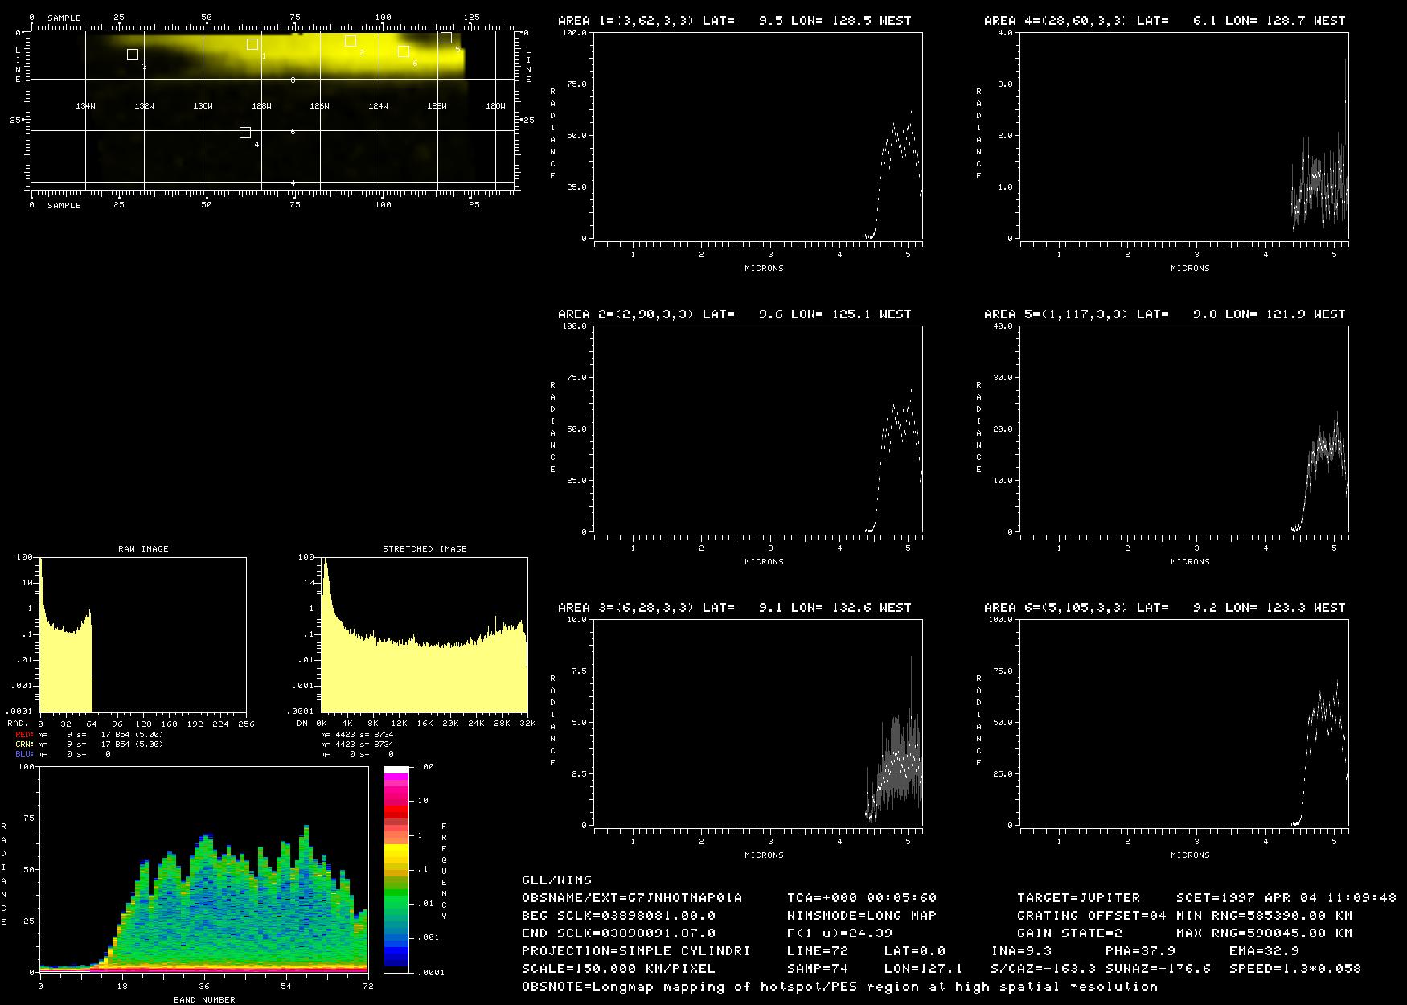
Task: Click the OBSNAME/EXT=G7JNHOTMAP01A label
Action: click(632, 897)
